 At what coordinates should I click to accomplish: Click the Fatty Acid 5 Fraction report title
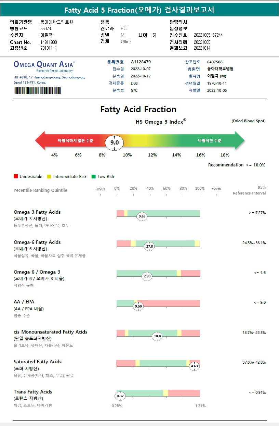tap(139, 10)
